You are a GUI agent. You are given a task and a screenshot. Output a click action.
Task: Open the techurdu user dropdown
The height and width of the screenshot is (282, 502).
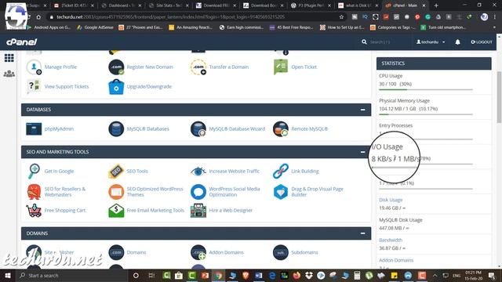[x=431, y=42]
